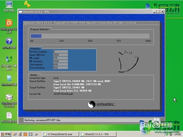Open the PECMD说明 help icon
The height and width of the screenshot is (137, 183).
[9, 43]
